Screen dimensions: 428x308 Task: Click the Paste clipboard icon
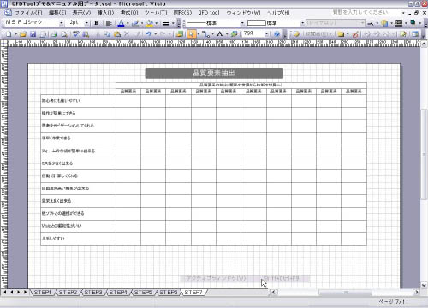[117, 34]
